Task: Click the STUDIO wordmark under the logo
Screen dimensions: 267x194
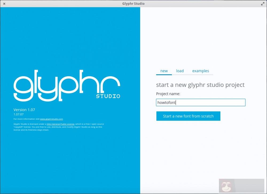Action: [108, 96]
